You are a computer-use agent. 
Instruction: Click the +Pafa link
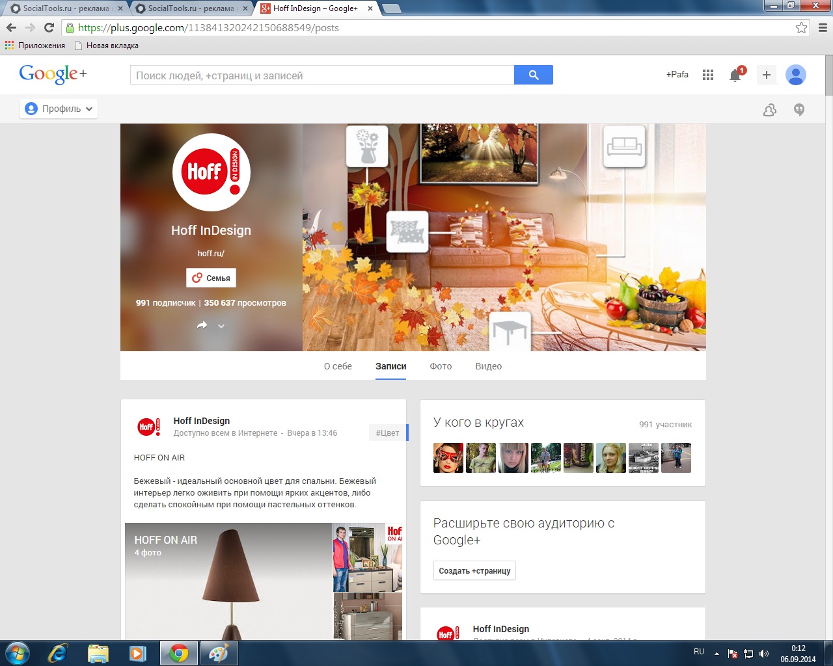677,74
